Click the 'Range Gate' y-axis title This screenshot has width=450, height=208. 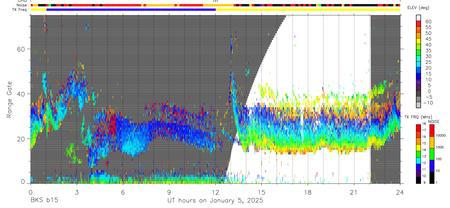tap(10, 99)
